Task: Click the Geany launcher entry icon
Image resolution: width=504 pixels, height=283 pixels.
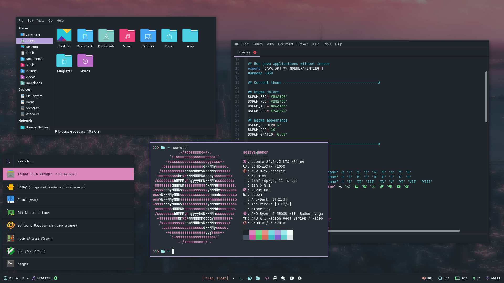Action: click(x=11, y=187)
